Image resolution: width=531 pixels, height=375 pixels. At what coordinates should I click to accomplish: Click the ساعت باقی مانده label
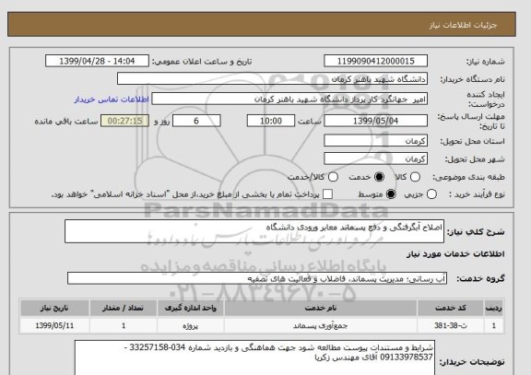pyautogui.click(x=66, y=122)
